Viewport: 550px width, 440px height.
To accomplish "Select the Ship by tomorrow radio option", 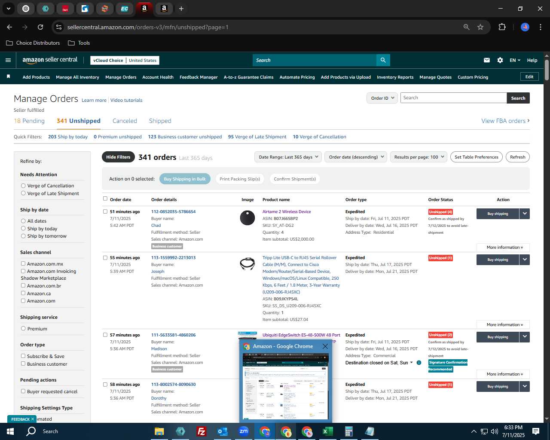I will (23, 236).
